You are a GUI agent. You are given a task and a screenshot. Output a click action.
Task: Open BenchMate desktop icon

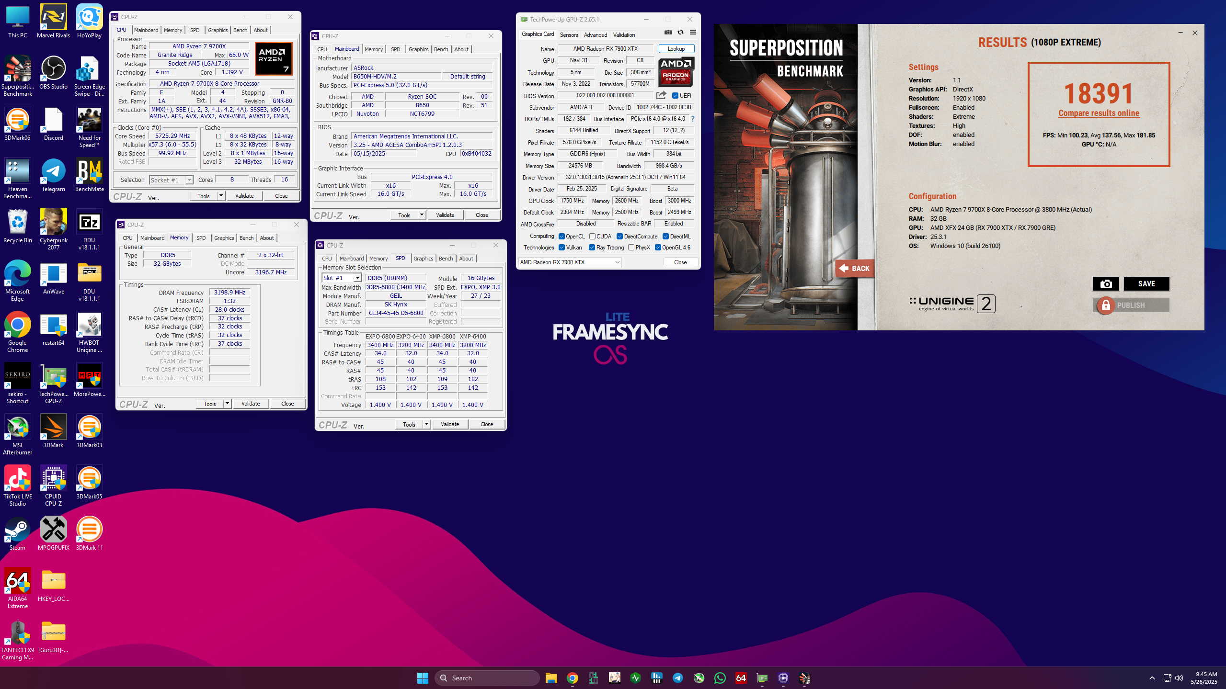coord(89,175)
